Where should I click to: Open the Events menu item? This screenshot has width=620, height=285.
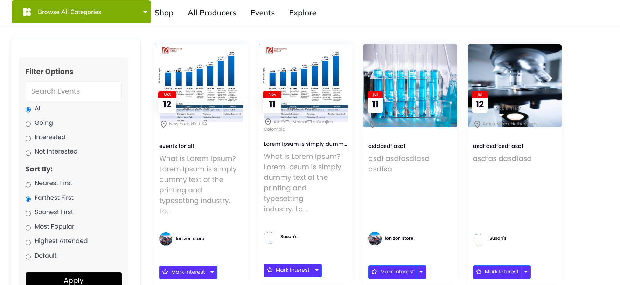tap(263, 13)
